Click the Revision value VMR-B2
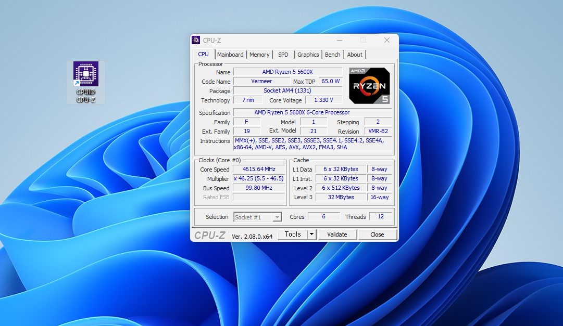The width and height of the screenshot is (563, 326). tap(378, 131)
